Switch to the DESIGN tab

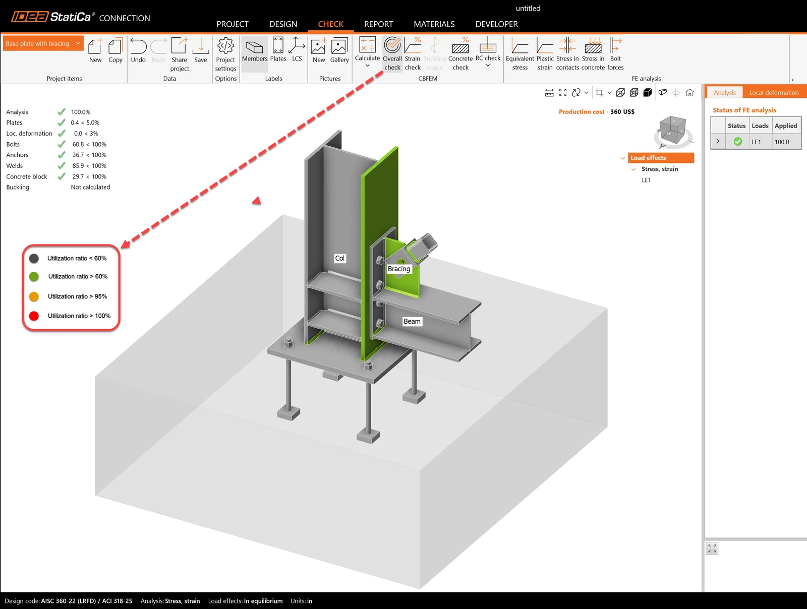tap(283, 24)
